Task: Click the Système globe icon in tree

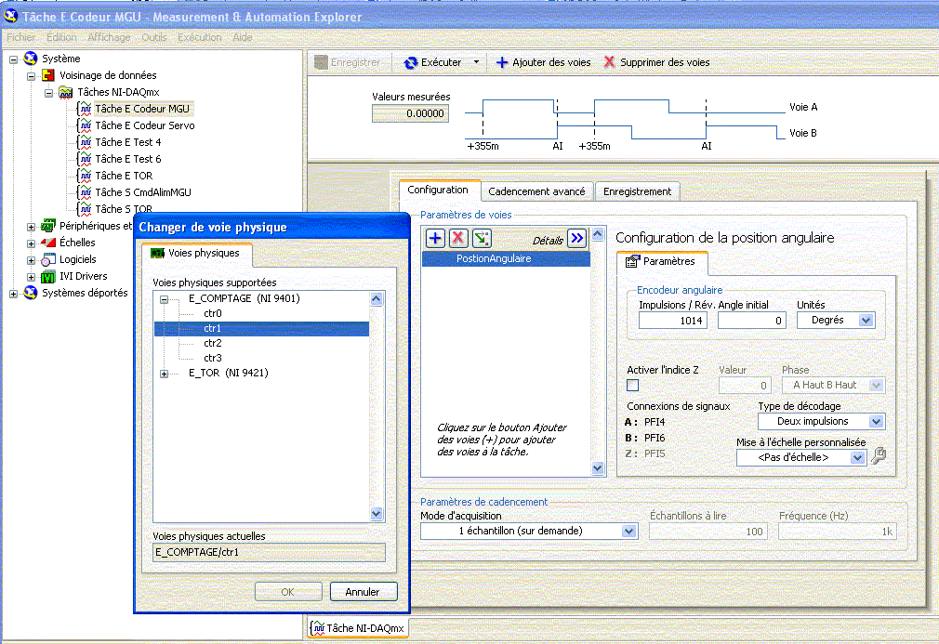Action: point(31,59)
